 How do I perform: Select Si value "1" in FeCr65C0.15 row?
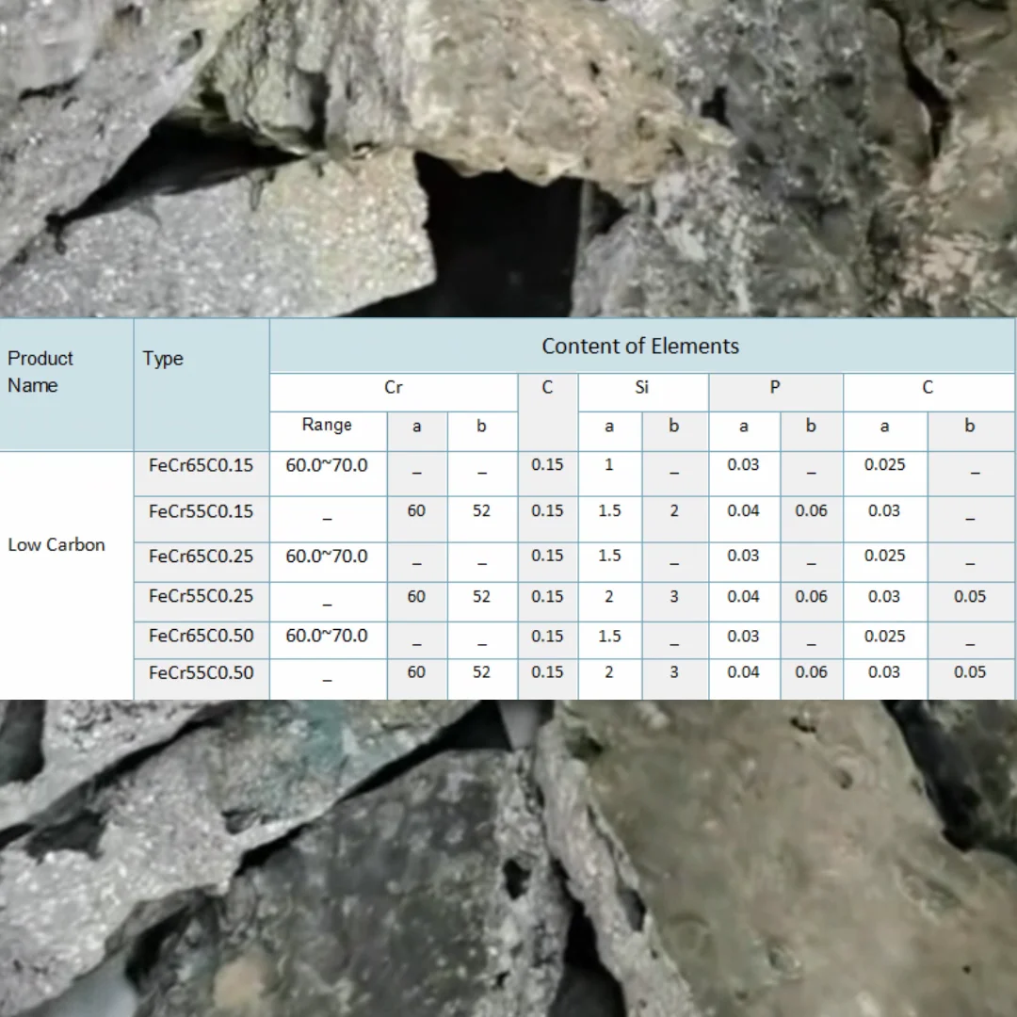tap(609, 465)
